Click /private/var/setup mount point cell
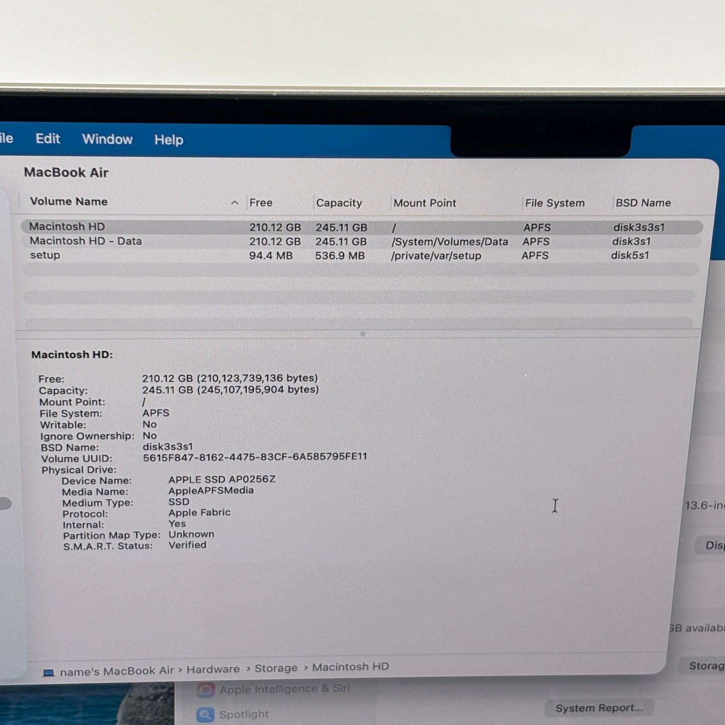725x725 pixels. tap(436, 256)
